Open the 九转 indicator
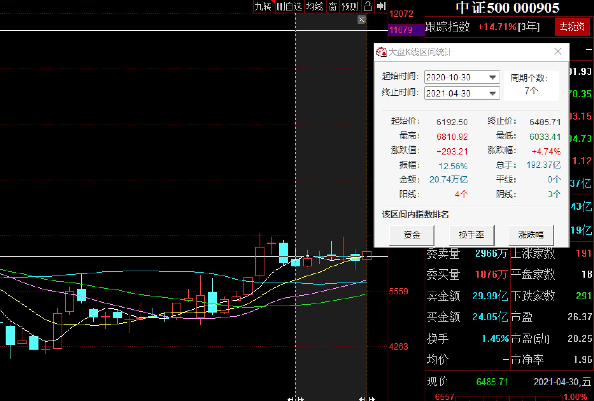 coord(263,6)
